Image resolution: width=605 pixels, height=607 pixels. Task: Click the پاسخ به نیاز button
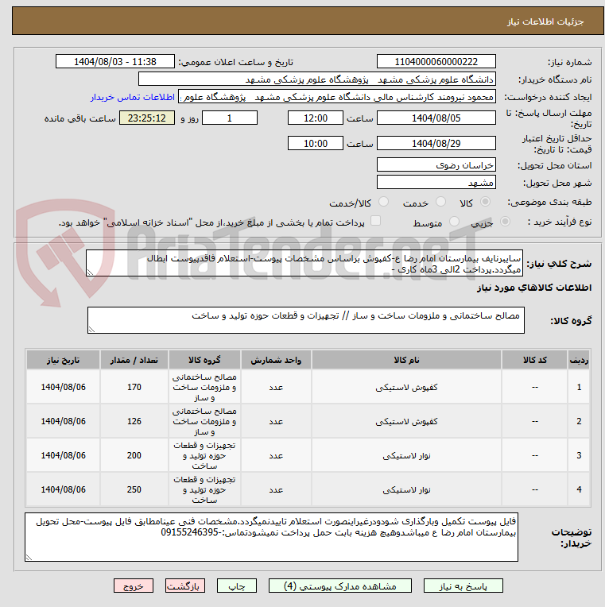coord(463,586)
